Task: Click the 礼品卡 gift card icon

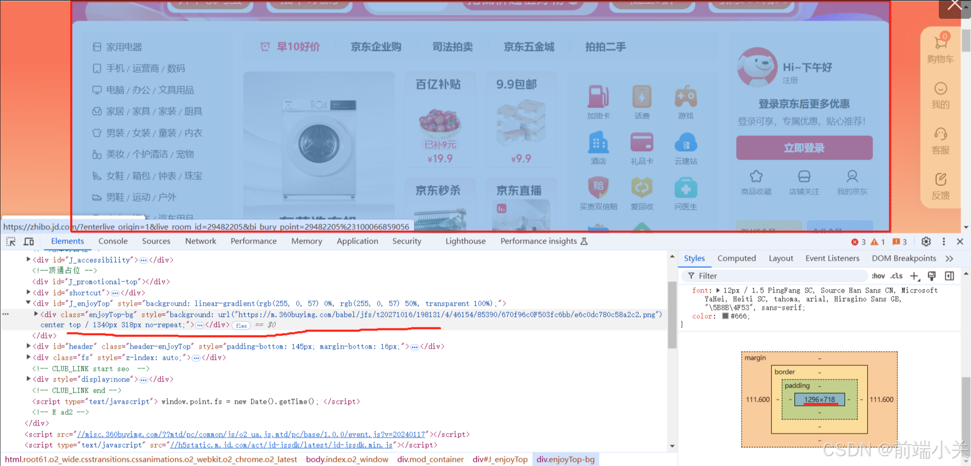Action: point(642,143)
